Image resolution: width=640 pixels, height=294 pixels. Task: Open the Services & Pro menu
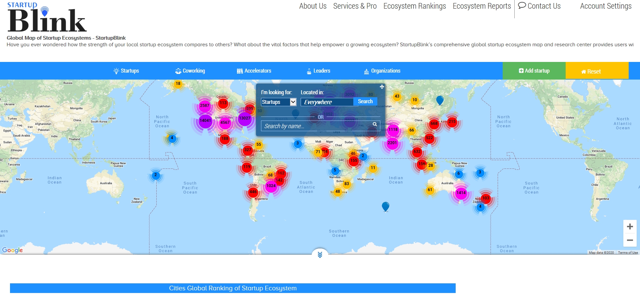(x=355, y=6)
